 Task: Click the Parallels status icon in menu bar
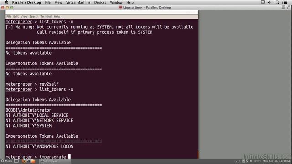click(x=263, y=2)
